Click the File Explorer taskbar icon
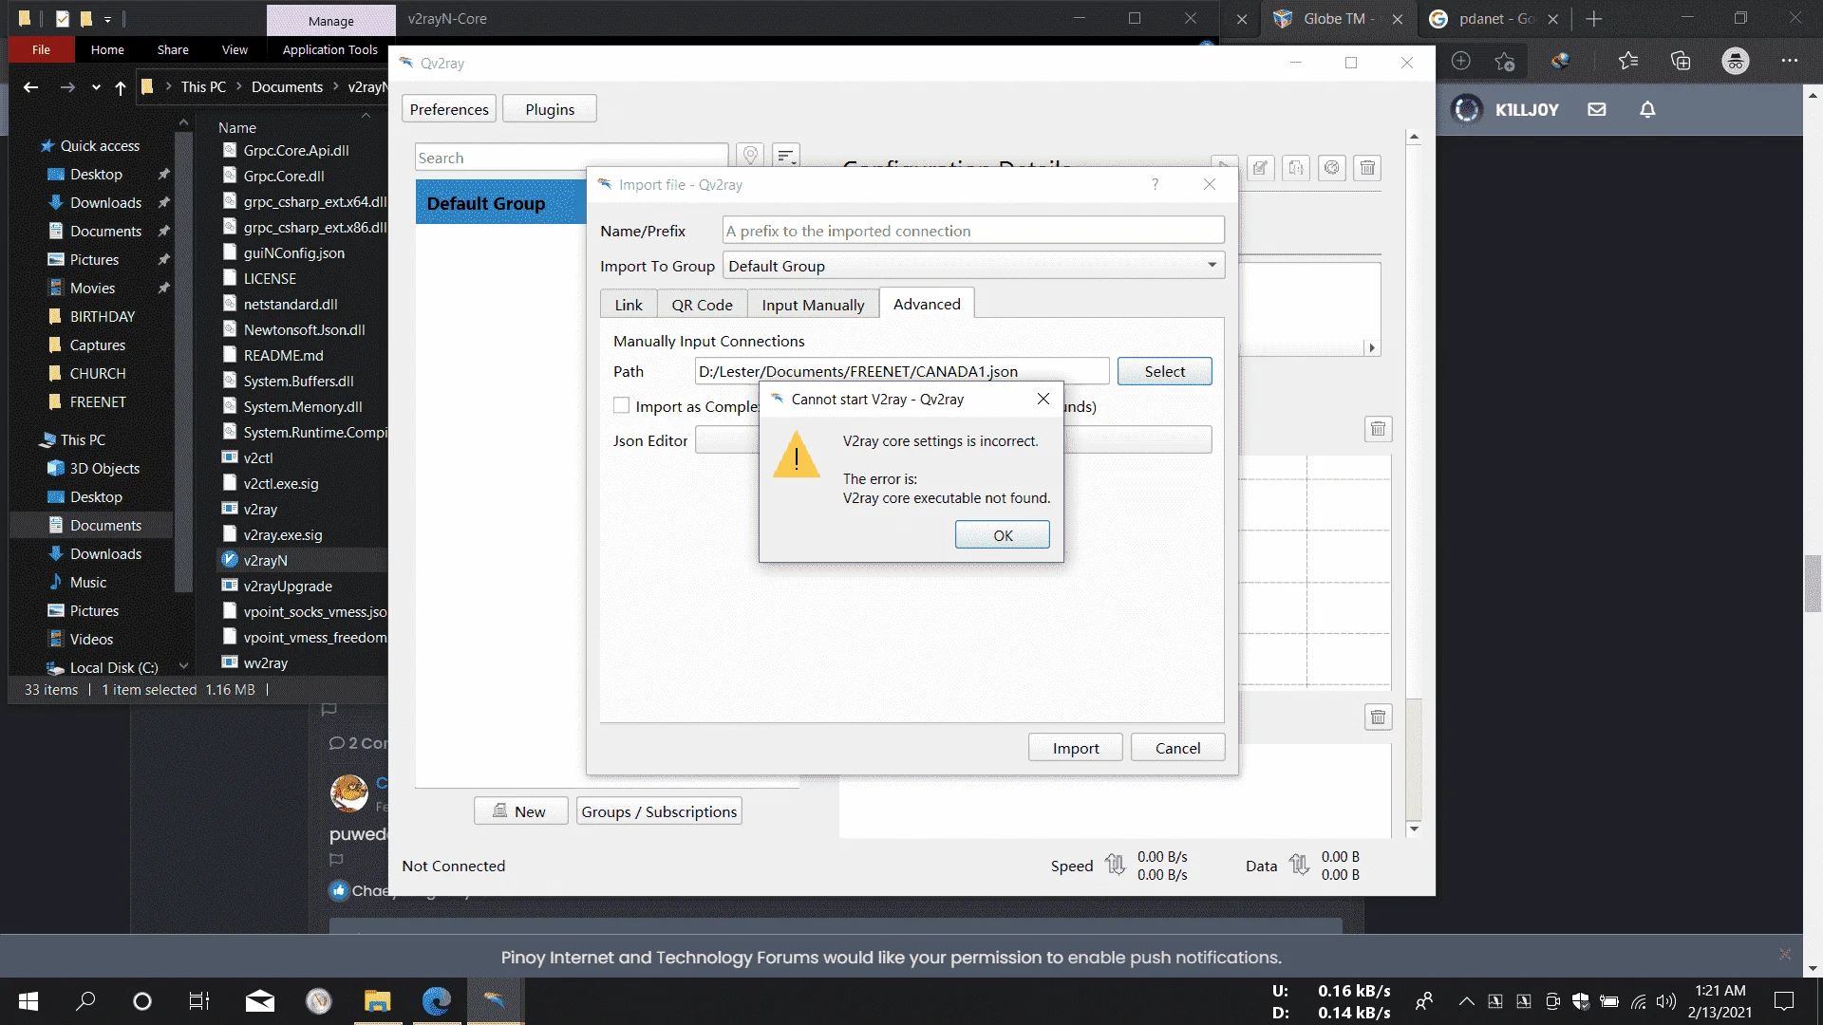 click(x=377, y=1001)
